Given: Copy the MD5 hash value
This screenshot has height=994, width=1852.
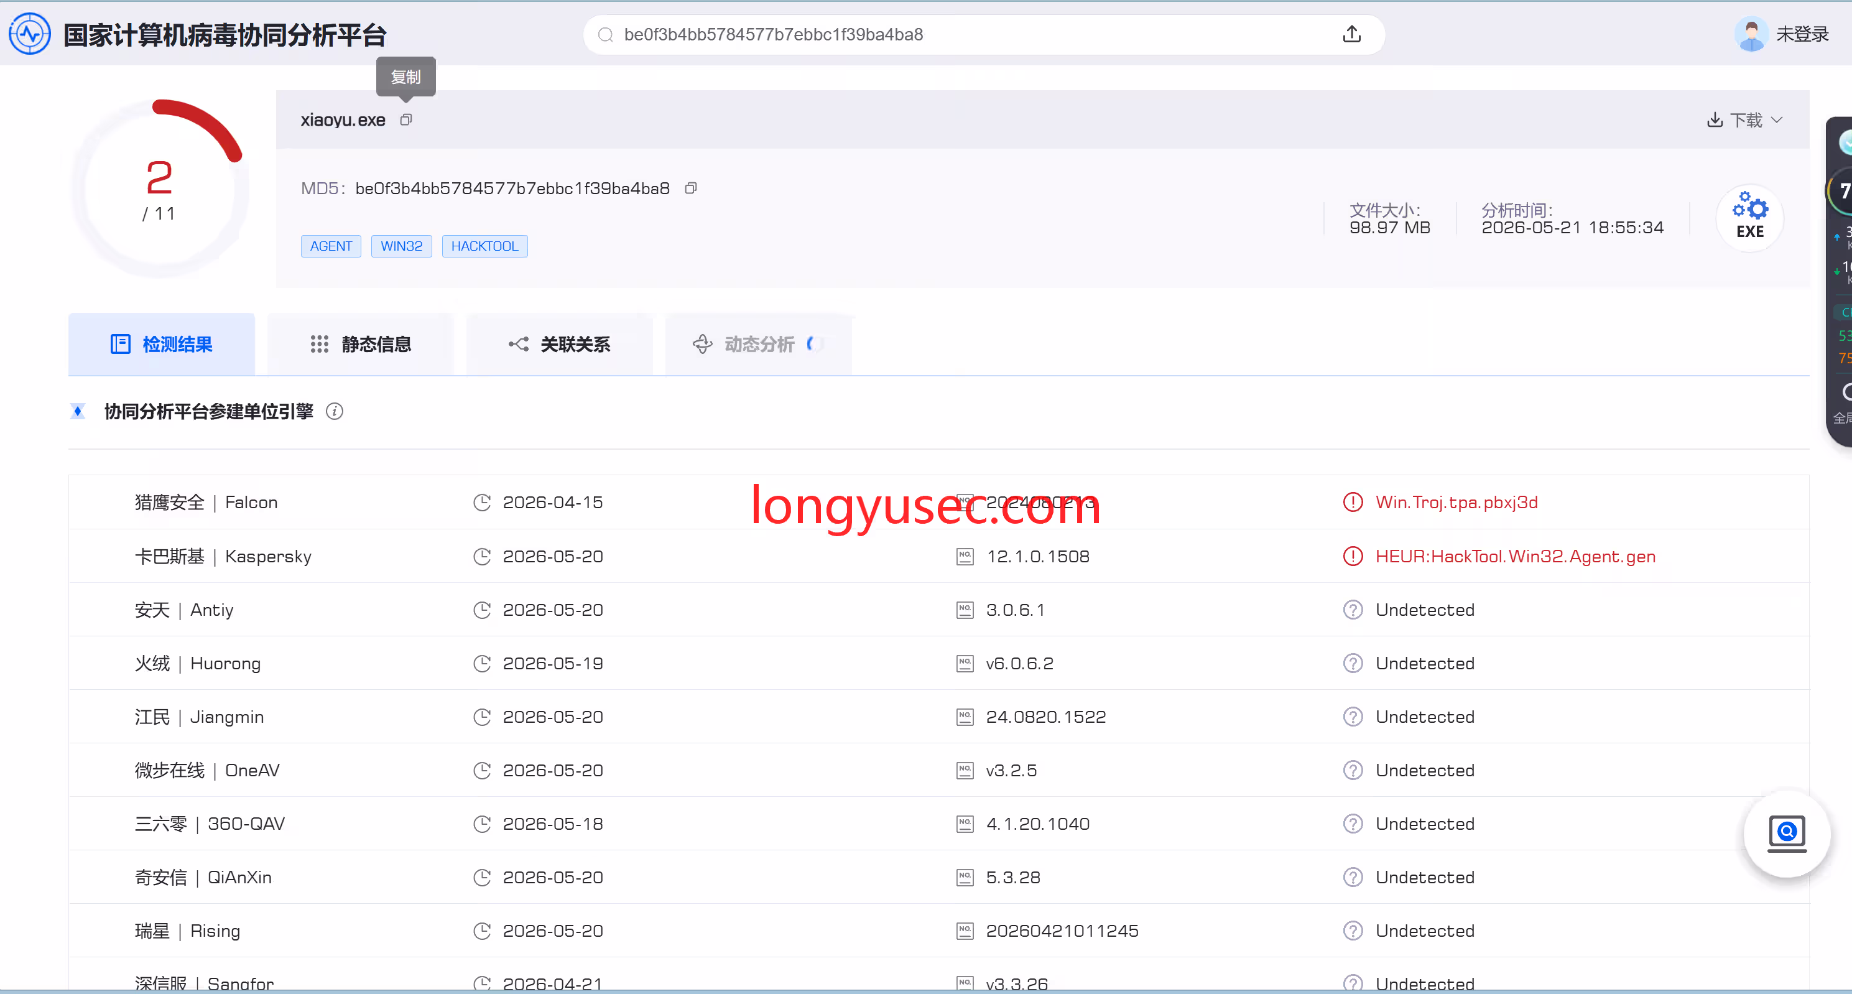Looking at the screenshot, I should coord(691,188).
